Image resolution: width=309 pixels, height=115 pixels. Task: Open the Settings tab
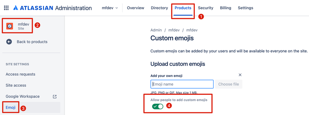[246, 8]
